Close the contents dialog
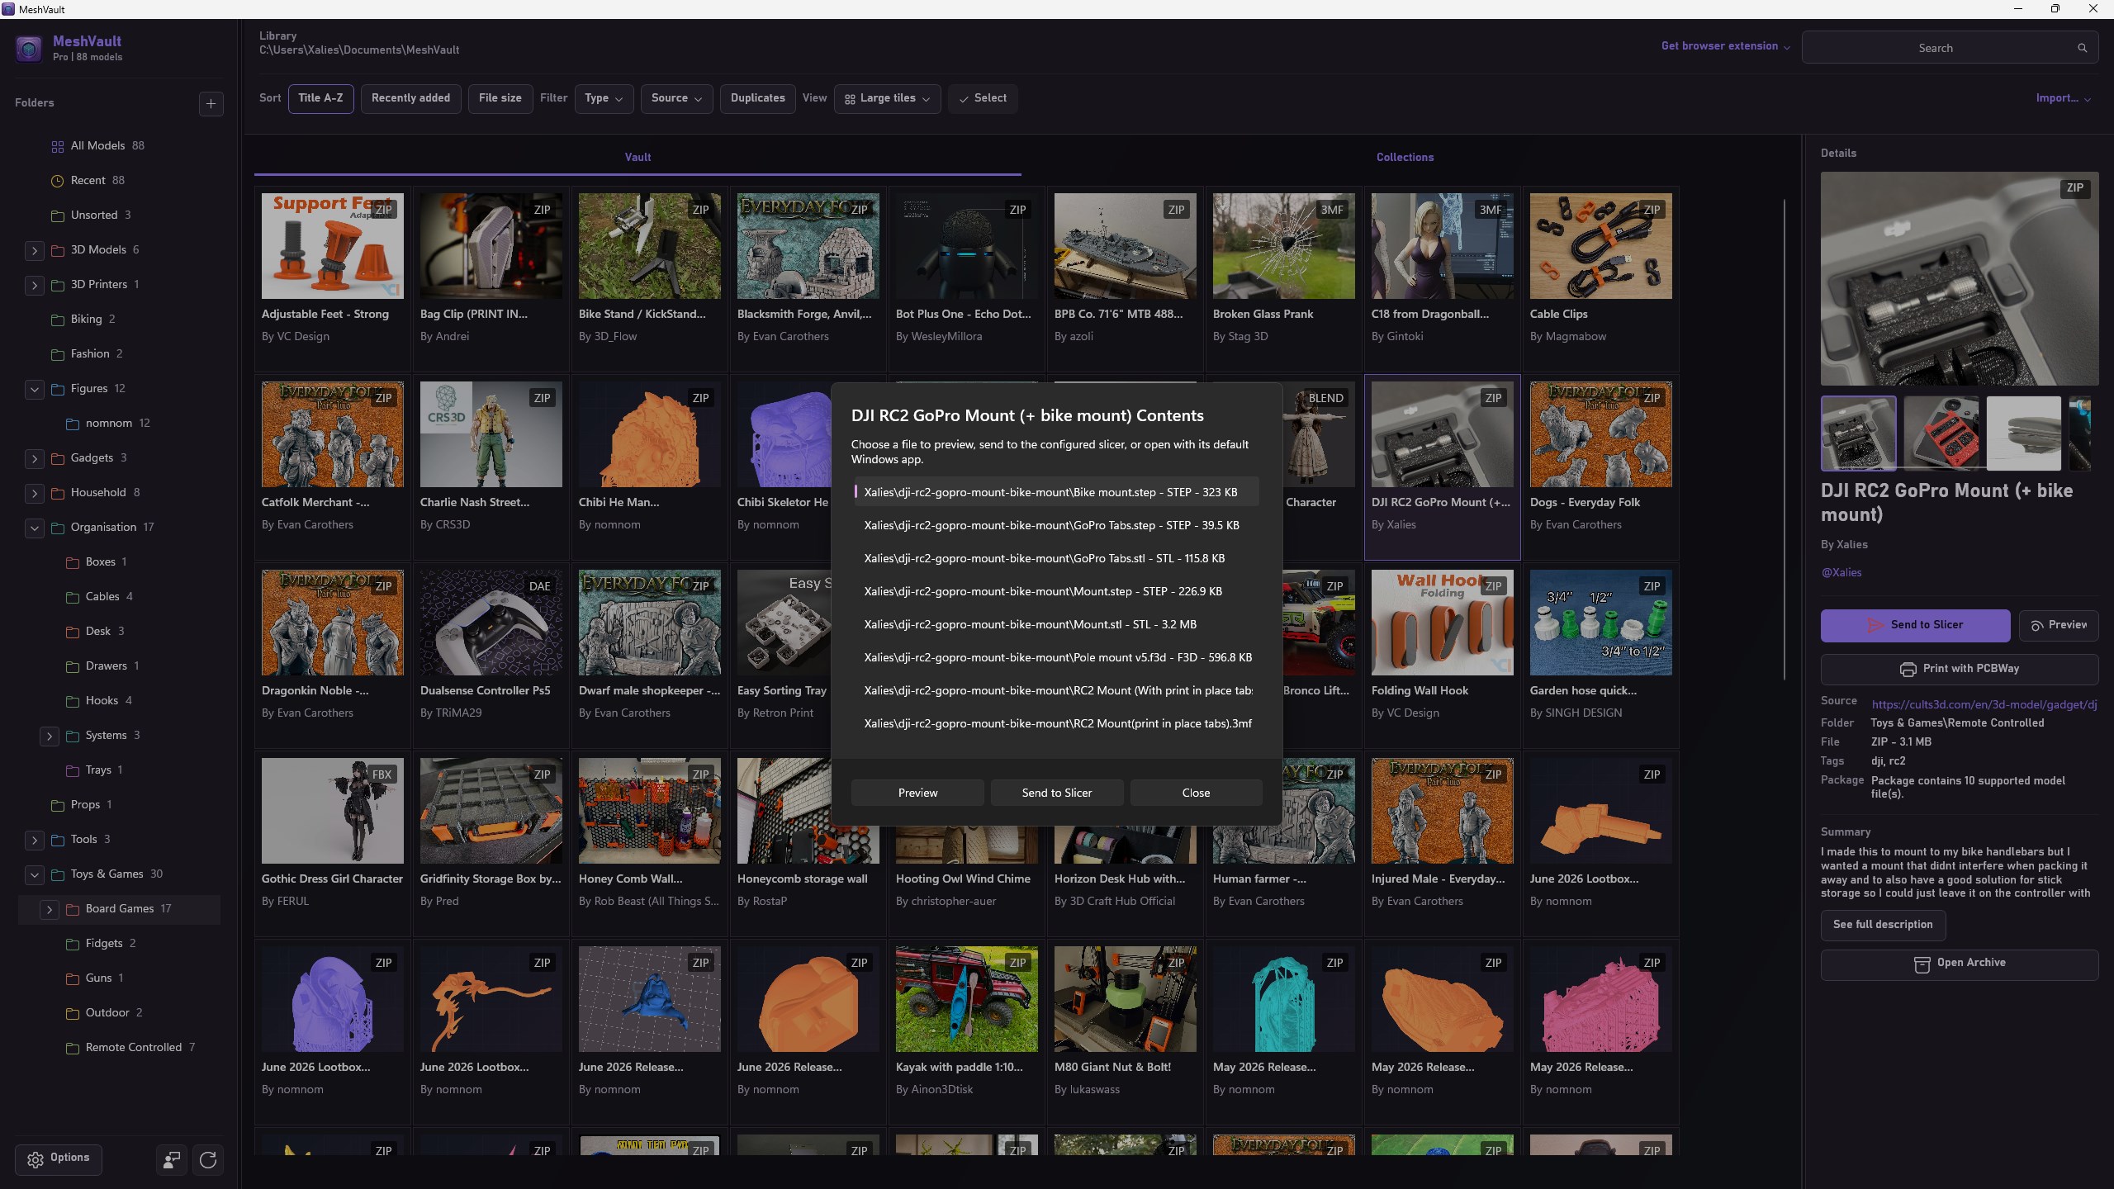The height and width of the screenshot is (1189, 2114). [1196, 793]
